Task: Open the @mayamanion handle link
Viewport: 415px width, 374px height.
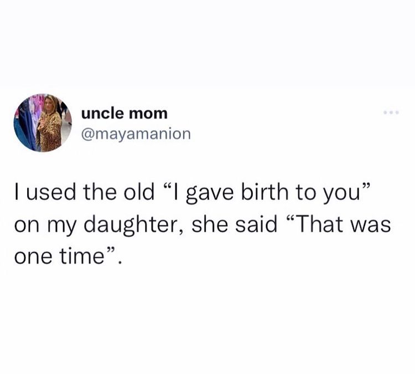Action: click(136, 135)
